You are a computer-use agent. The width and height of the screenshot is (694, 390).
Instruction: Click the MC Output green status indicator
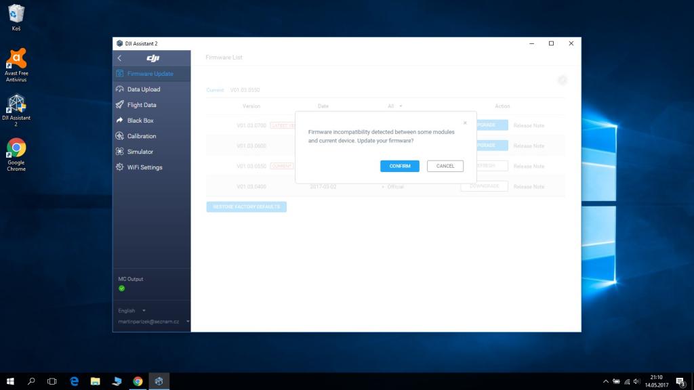tap(122, 288)
